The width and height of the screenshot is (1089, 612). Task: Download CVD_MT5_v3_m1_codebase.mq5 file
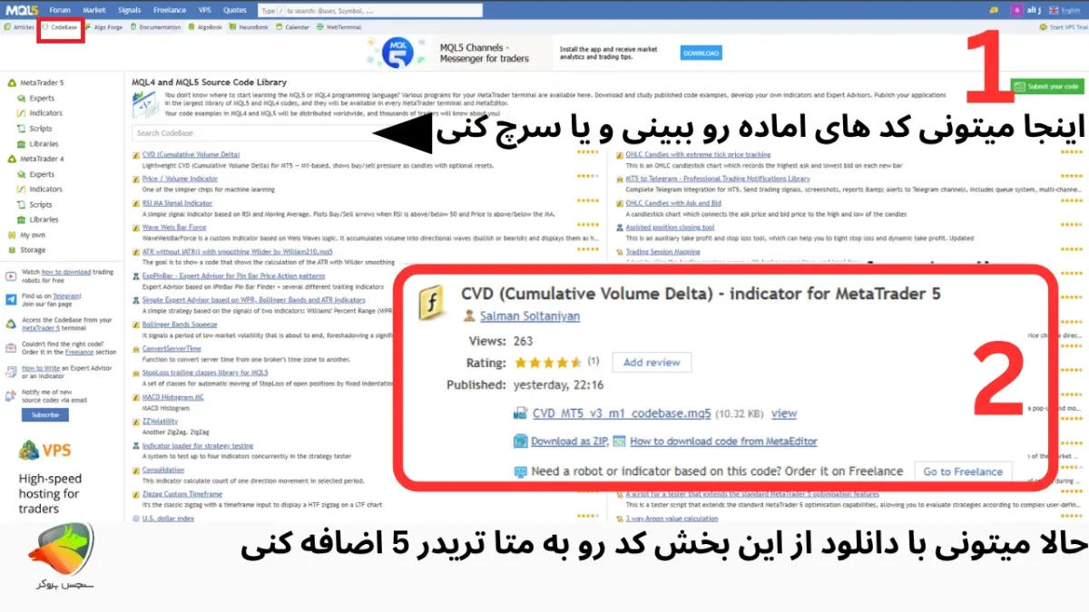coord(622,413)
